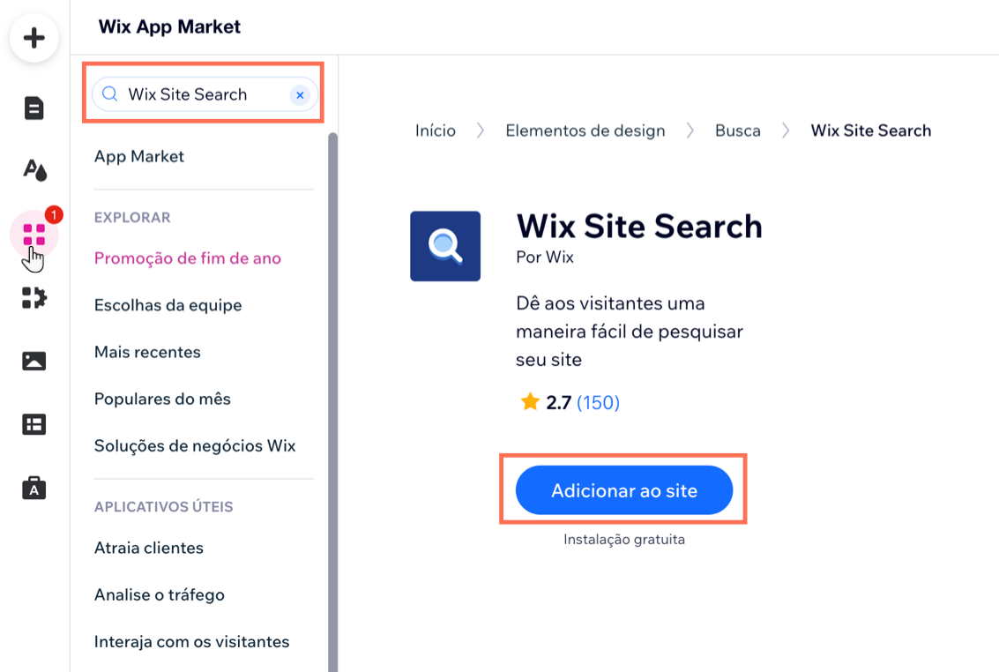This screenshot has height=672, width=999.
Task: Open Busca breadcrumb category
Action: pyautogui.click(x=737, y=130)
